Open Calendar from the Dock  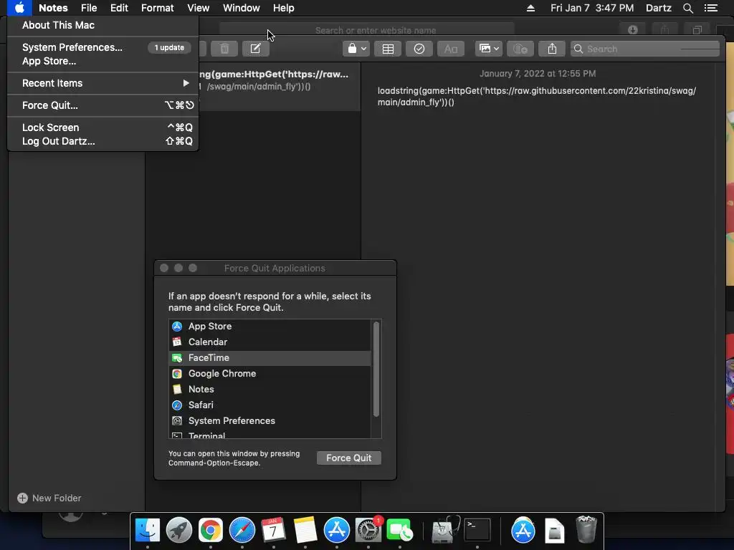click(x=273, y=531)
